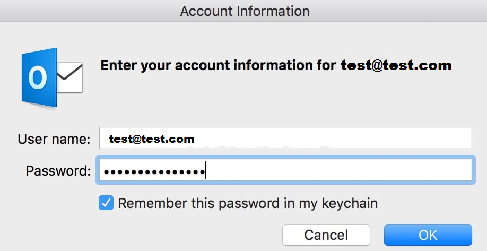487x251 pixels.
Task: Click the white envelope on the Outlook icon
Action: coord(70,77)
